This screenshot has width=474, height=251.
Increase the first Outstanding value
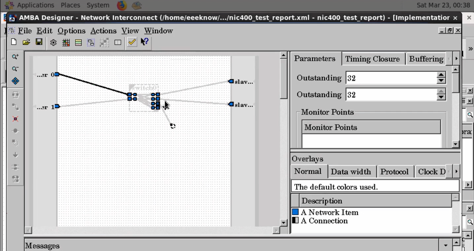click(x=441, y=75)
